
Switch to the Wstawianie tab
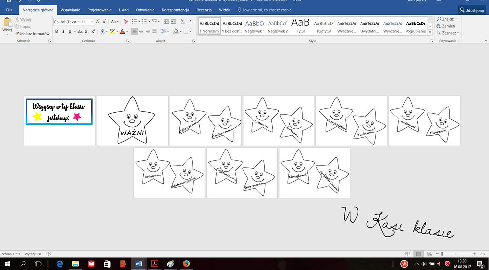click(70, 10)
